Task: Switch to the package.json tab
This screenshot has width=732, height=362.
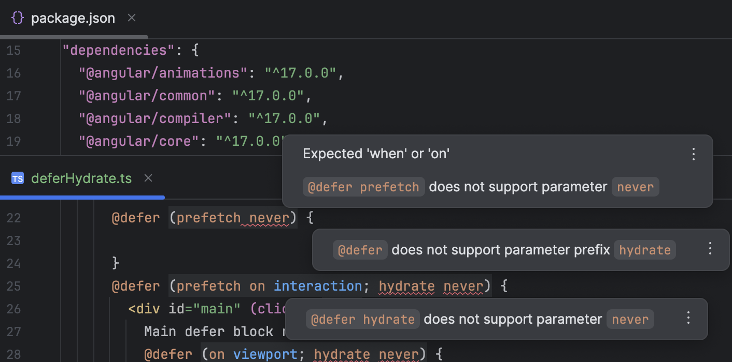Action: (x=73, y=18)
